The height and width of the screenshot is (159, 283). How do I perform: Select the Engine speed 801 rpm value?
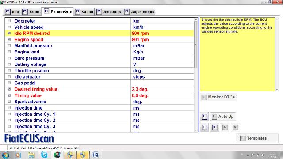140,39
